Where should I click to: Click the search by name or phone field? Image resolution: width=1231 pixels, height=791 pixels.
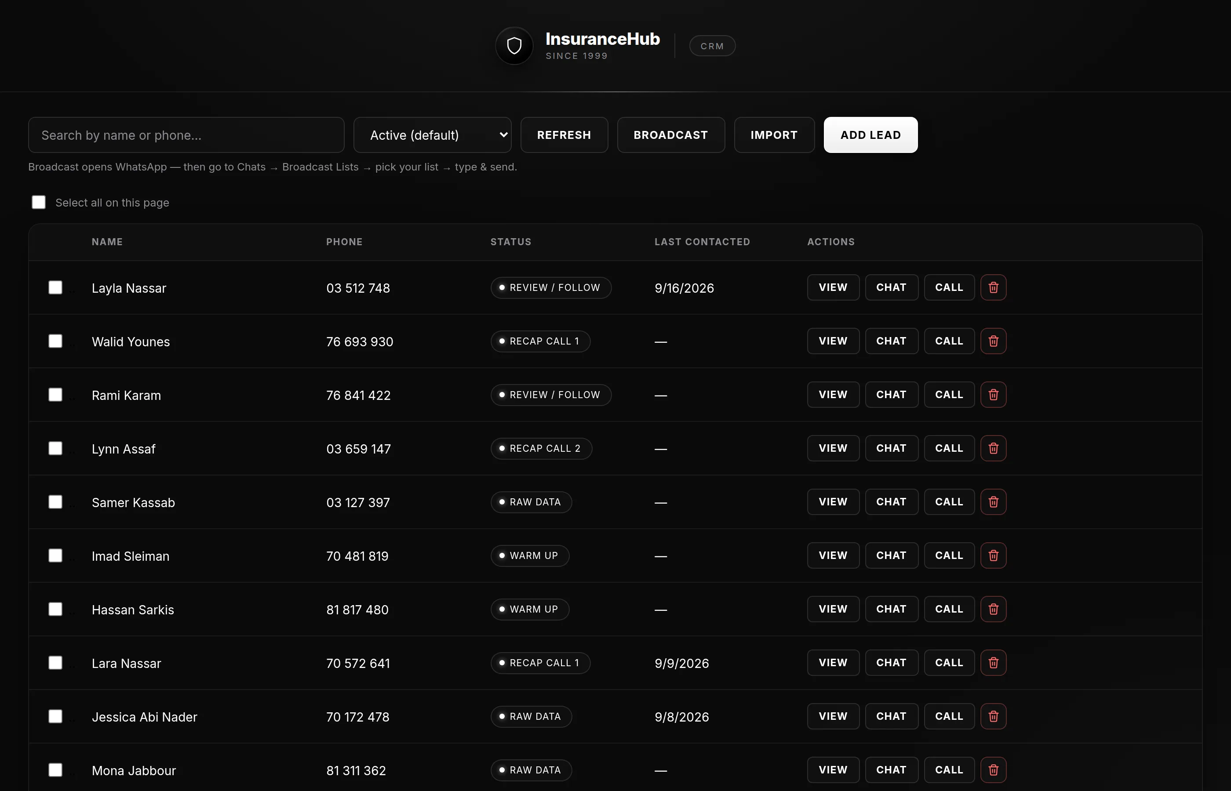click(186, 135)
